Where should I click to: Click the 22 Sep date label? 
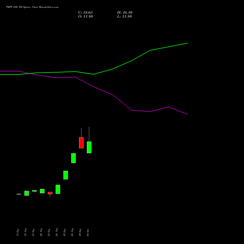pyautogui.click(x=41, y=232)
